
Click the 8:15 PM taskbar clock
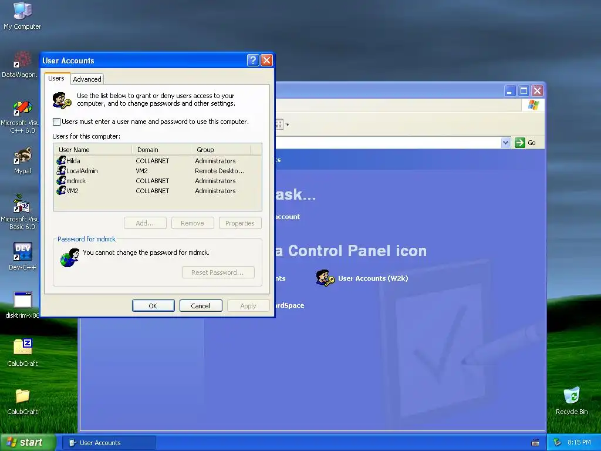[579, 442]
